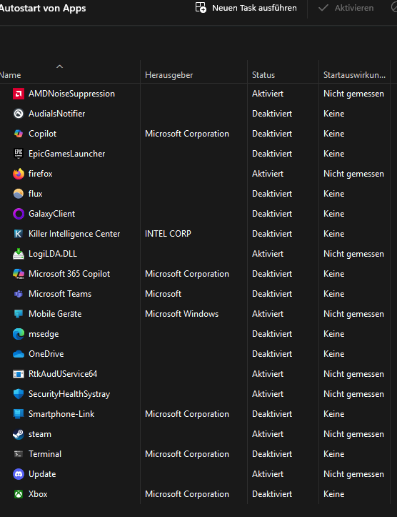Click the msedge icon
This screenshot has height=517, width=397.
point(19,334)
